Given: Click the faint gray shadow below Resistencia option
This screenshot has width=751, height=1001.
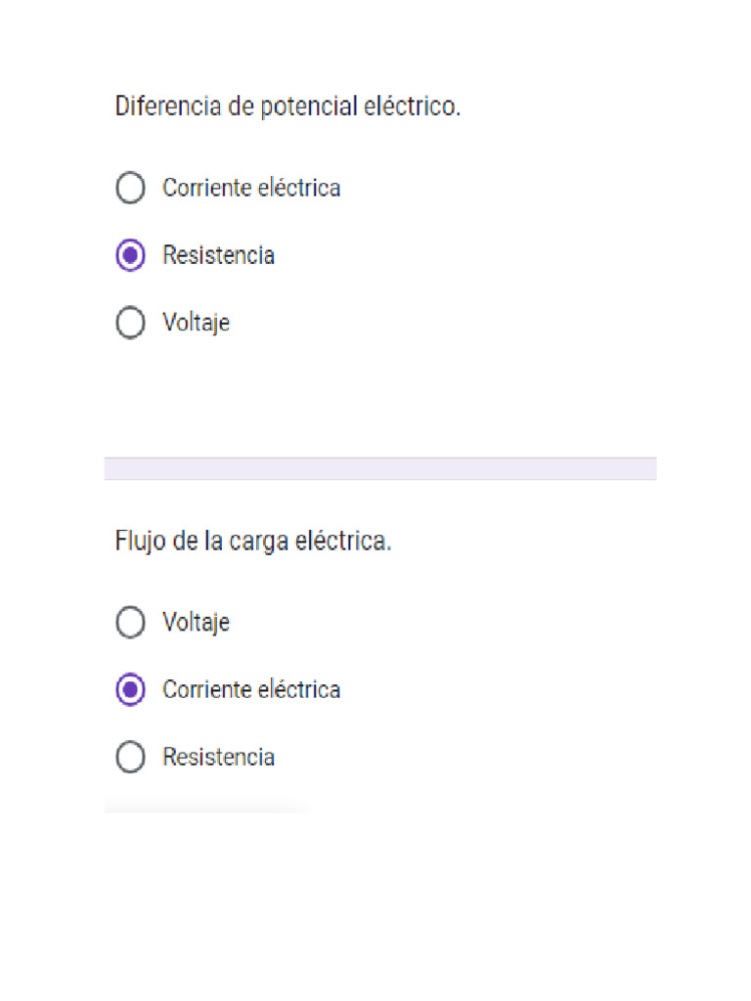Looking at the screenshot, I should [x=205, y=806].
